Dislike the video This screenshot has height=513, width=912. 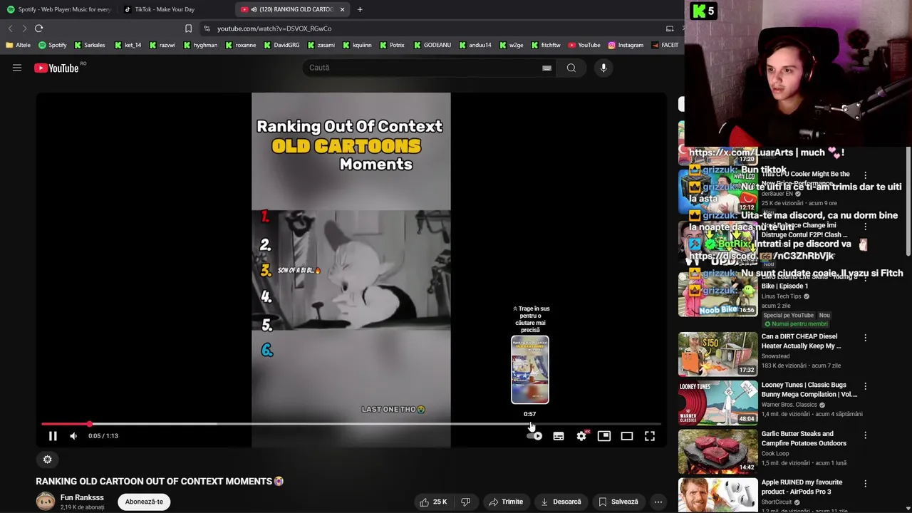click(x=465, y=502)
